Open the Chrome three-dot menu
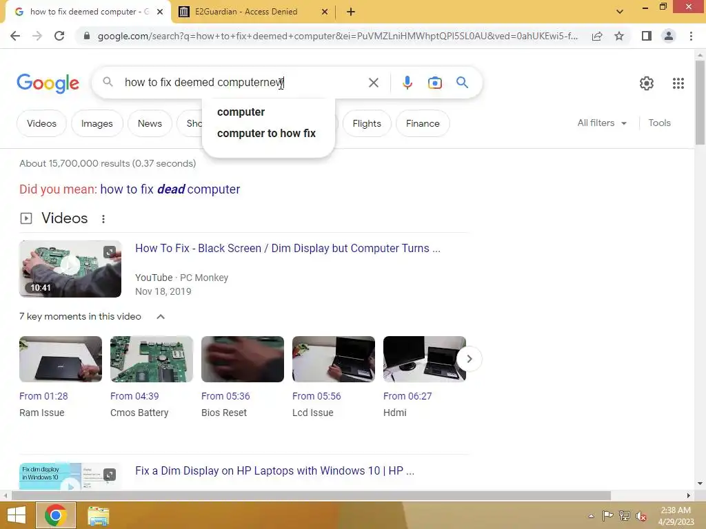Image resolution: width=706 pixels, height=529 pixels. click(x=691, y=36)
